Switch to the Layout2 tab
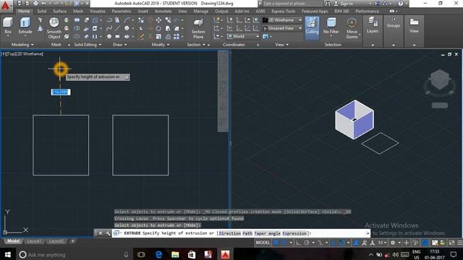 tap(56, 241)
